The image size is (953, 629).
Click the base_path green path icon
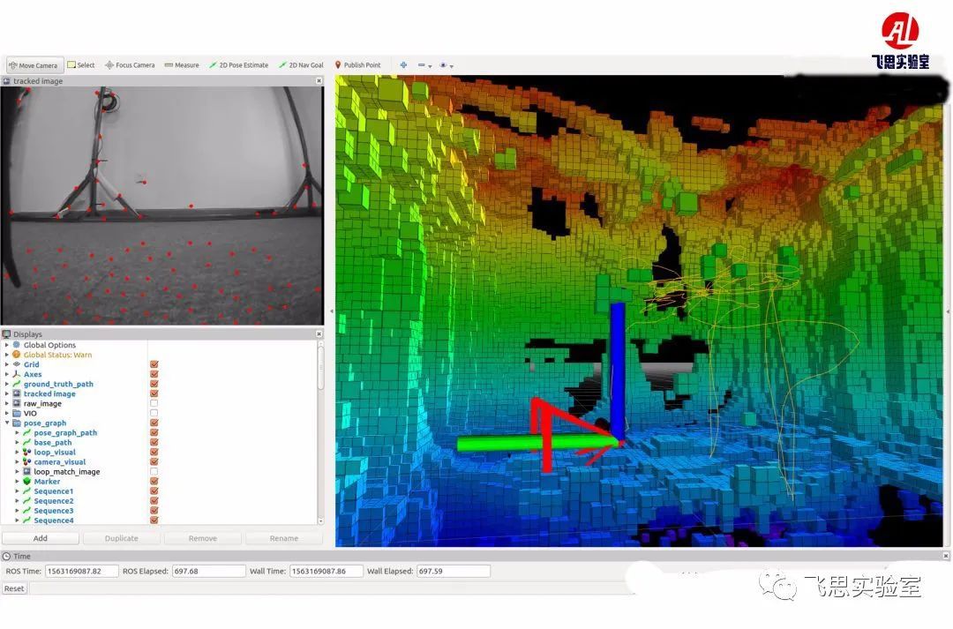(x=26, y=442)
